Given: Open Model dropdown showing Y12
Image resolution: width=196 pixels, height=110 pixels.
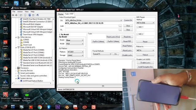Looking at the screenshot, I should click(75, 44).
